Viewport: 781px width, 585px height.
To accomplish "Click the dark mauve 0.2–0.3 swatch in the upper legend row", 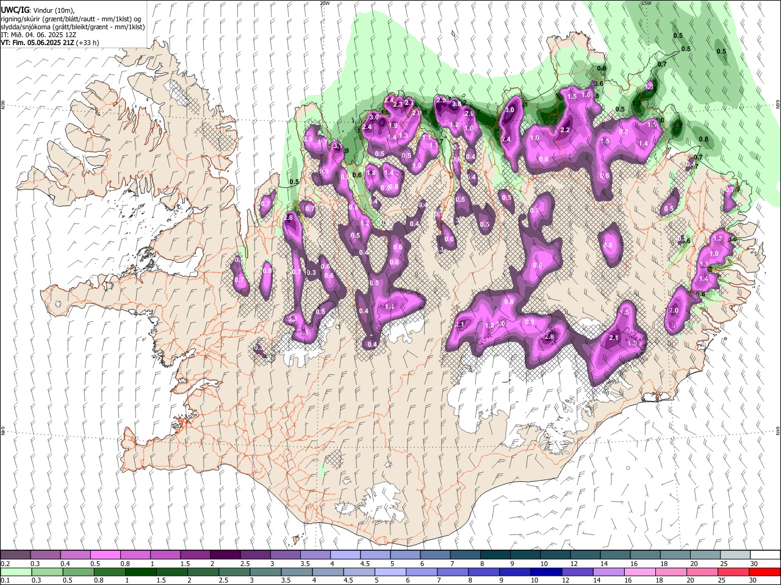I will coord(15,555).
